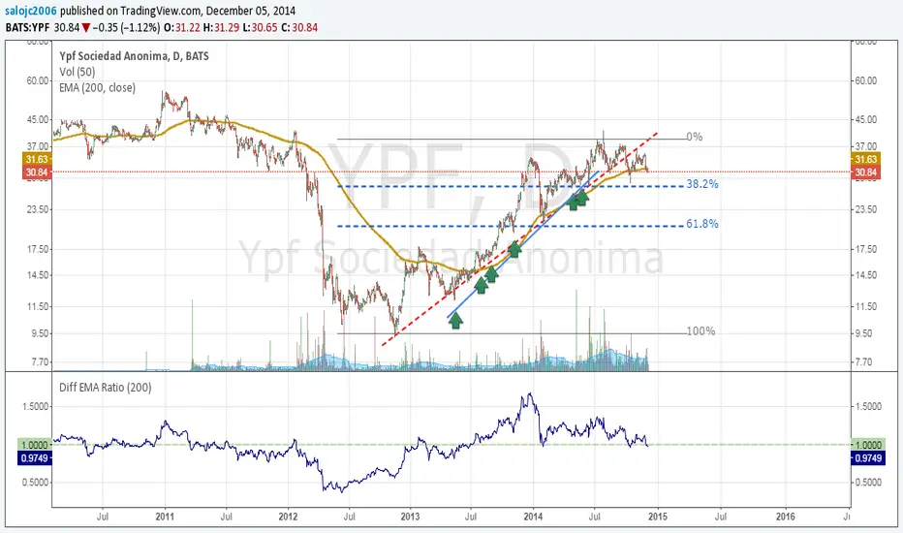This screenshot has width=903, height=533.
Task: Click the 2013 label on the time axis
Action: pos(410,517)
